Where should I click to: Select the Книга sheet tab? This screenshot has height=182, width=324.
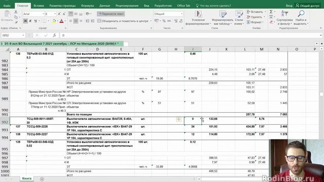27,178
